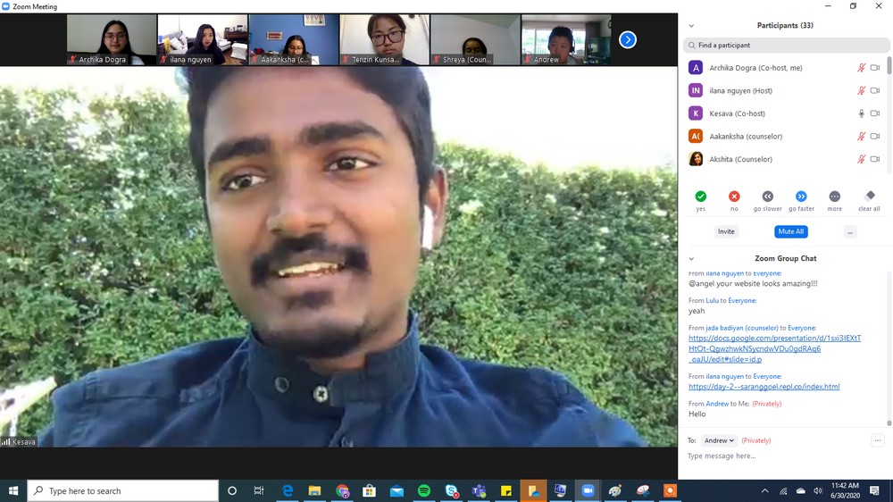Open chat more options ellipsis menu

(x=878, y=440)
